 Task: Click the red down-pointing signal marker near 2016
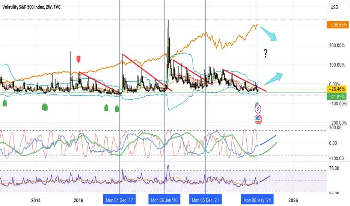pos(78,59)
